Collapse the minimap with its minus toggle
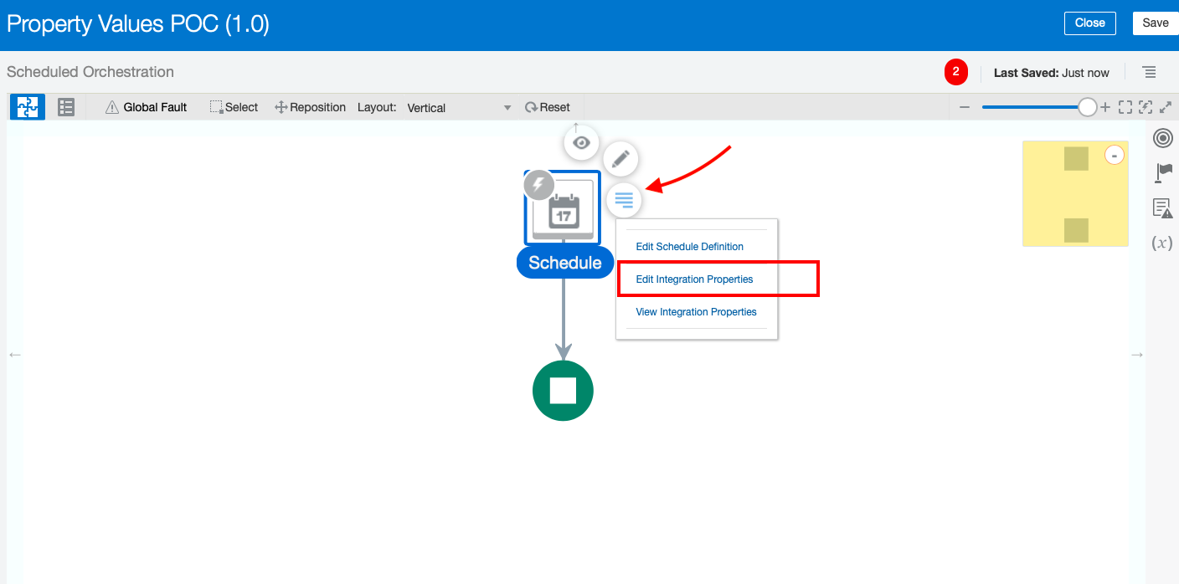The height and width of the screenshot is (584, 1179). pos(1115,155)
